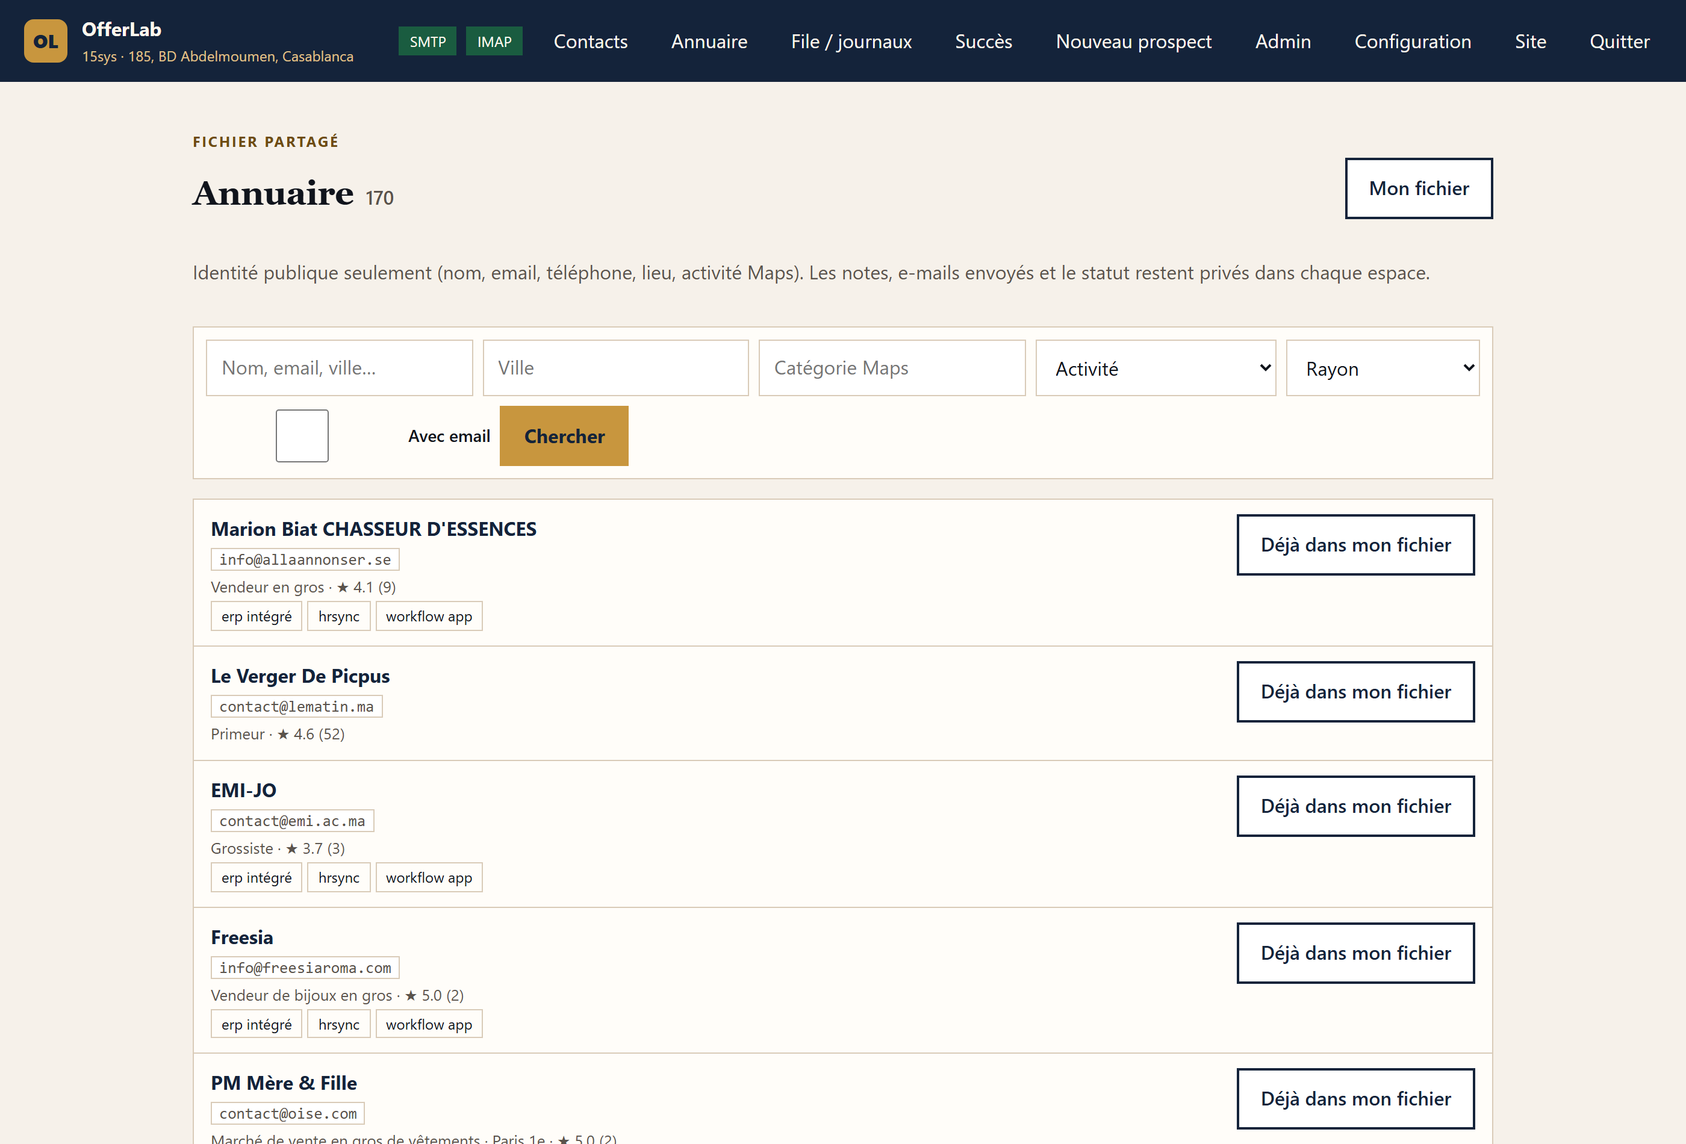Screen dimensions: 1686x1144
Task: Click the 15sys Casablanca address text in header
Action: 217,57
